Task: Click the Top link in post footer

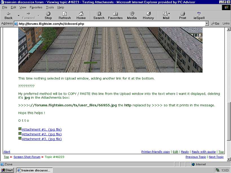Action: (221, 152)
